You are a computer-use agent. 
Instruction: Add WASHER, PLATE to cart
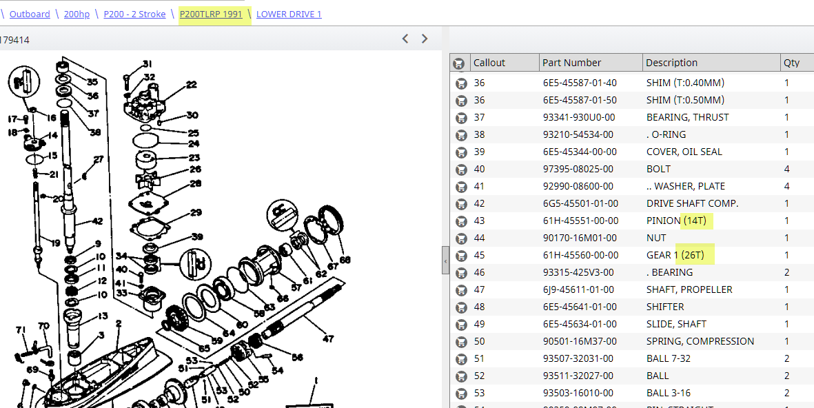pyautogui.click(x=461, y=186)
